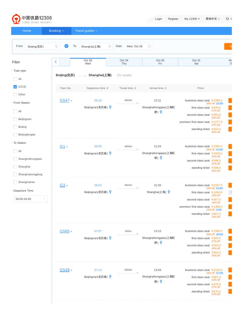Image resolution: width=243 pixels, height=315 pixels.
Task: Enable the Shanghaihongqiao to-station filter
Action: tap(15, 159)
